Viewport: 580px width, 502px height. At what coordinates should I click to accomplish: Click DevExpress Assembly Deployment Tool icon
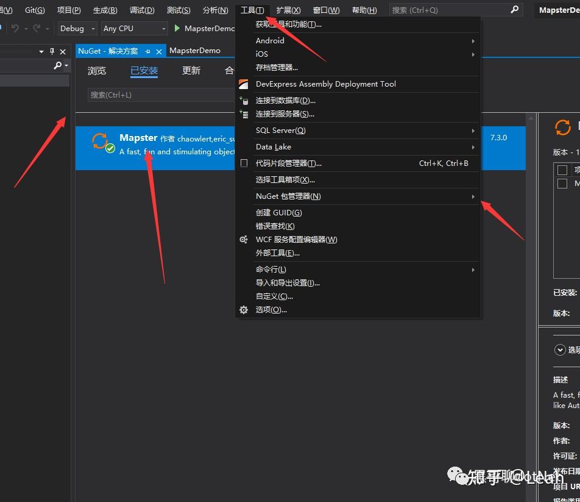coord(244,84)
